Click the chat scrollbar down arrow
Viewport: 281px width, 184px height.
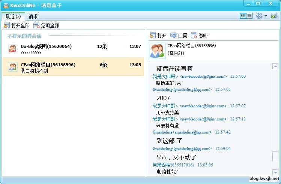click(275, 172)
